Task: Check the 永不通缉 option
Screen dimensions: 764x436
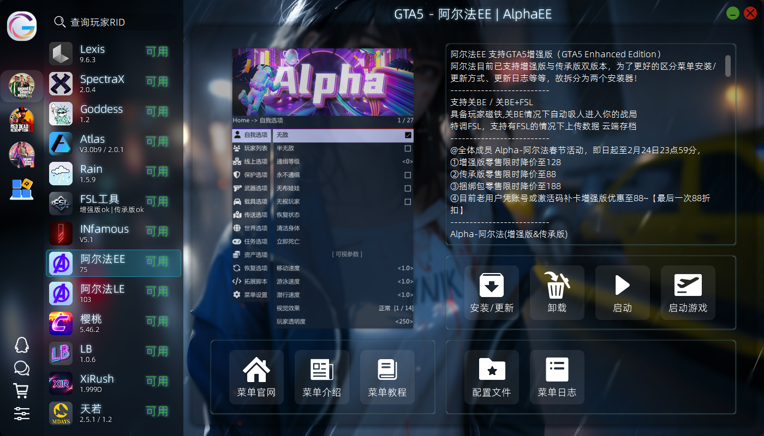Action: click(x=407, y=174)
